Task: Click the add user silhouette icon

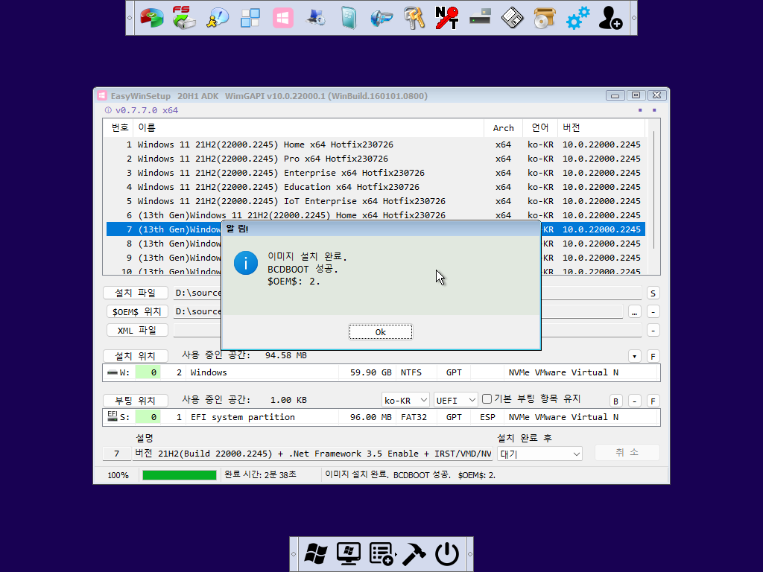Action: pos(610,18)
